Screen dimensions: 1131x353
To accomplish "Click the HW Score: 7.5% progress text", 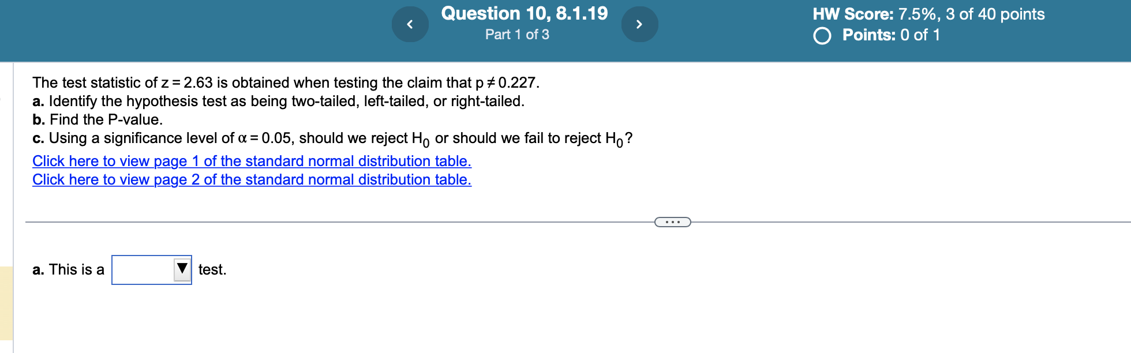I will tap(928, 14).
